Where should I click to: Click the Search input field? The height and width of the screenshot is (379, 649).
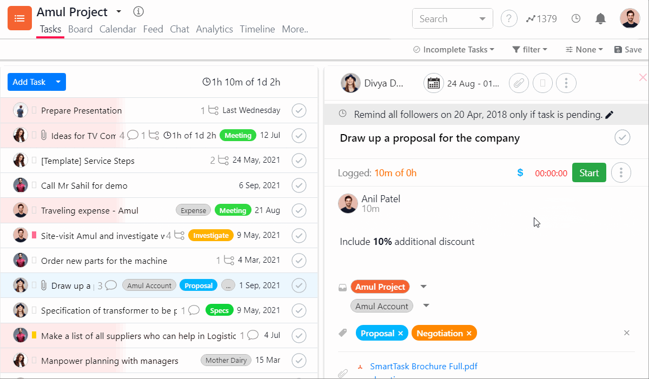pos(445,19)
